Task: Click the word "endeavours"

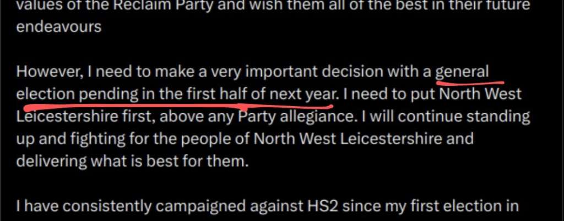Action: [59, 27]
